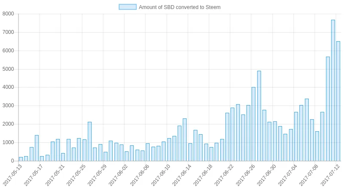
Task: Click the x-axis label 2017-07-12
Action: pyautogui.click(x=330, y=175)
